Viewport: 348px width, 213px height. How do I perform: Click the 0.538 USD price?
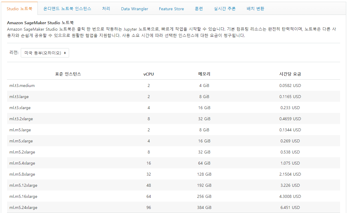coord(290,152)
